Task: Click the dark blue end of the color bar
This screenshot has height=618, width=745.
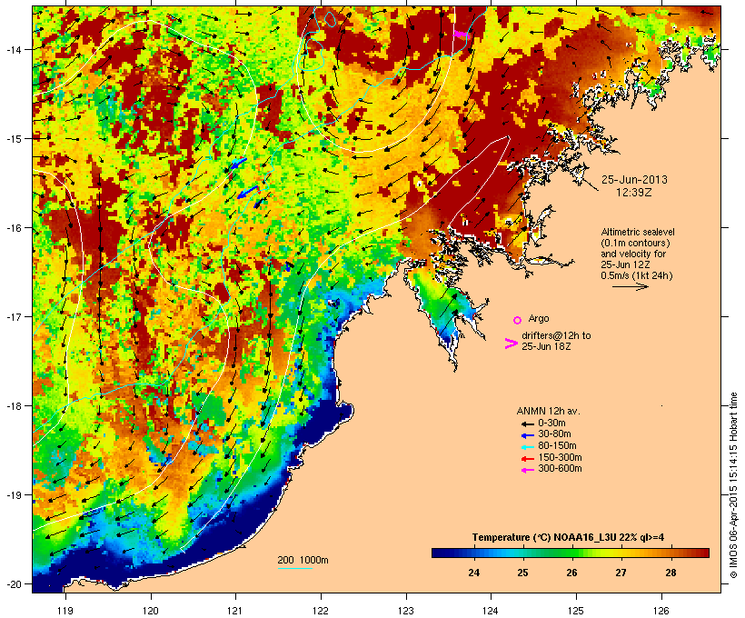Action: coord(437,553)
